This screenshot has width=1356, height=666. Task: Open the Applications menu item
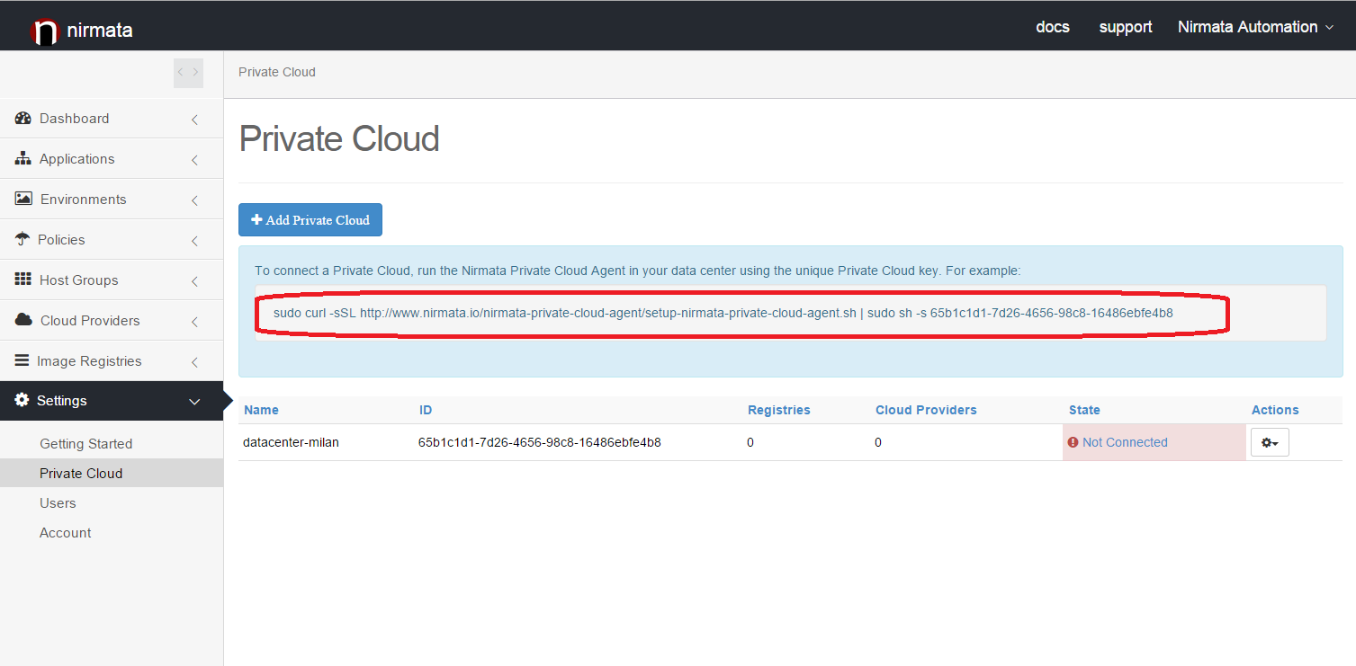click(112, 158)
